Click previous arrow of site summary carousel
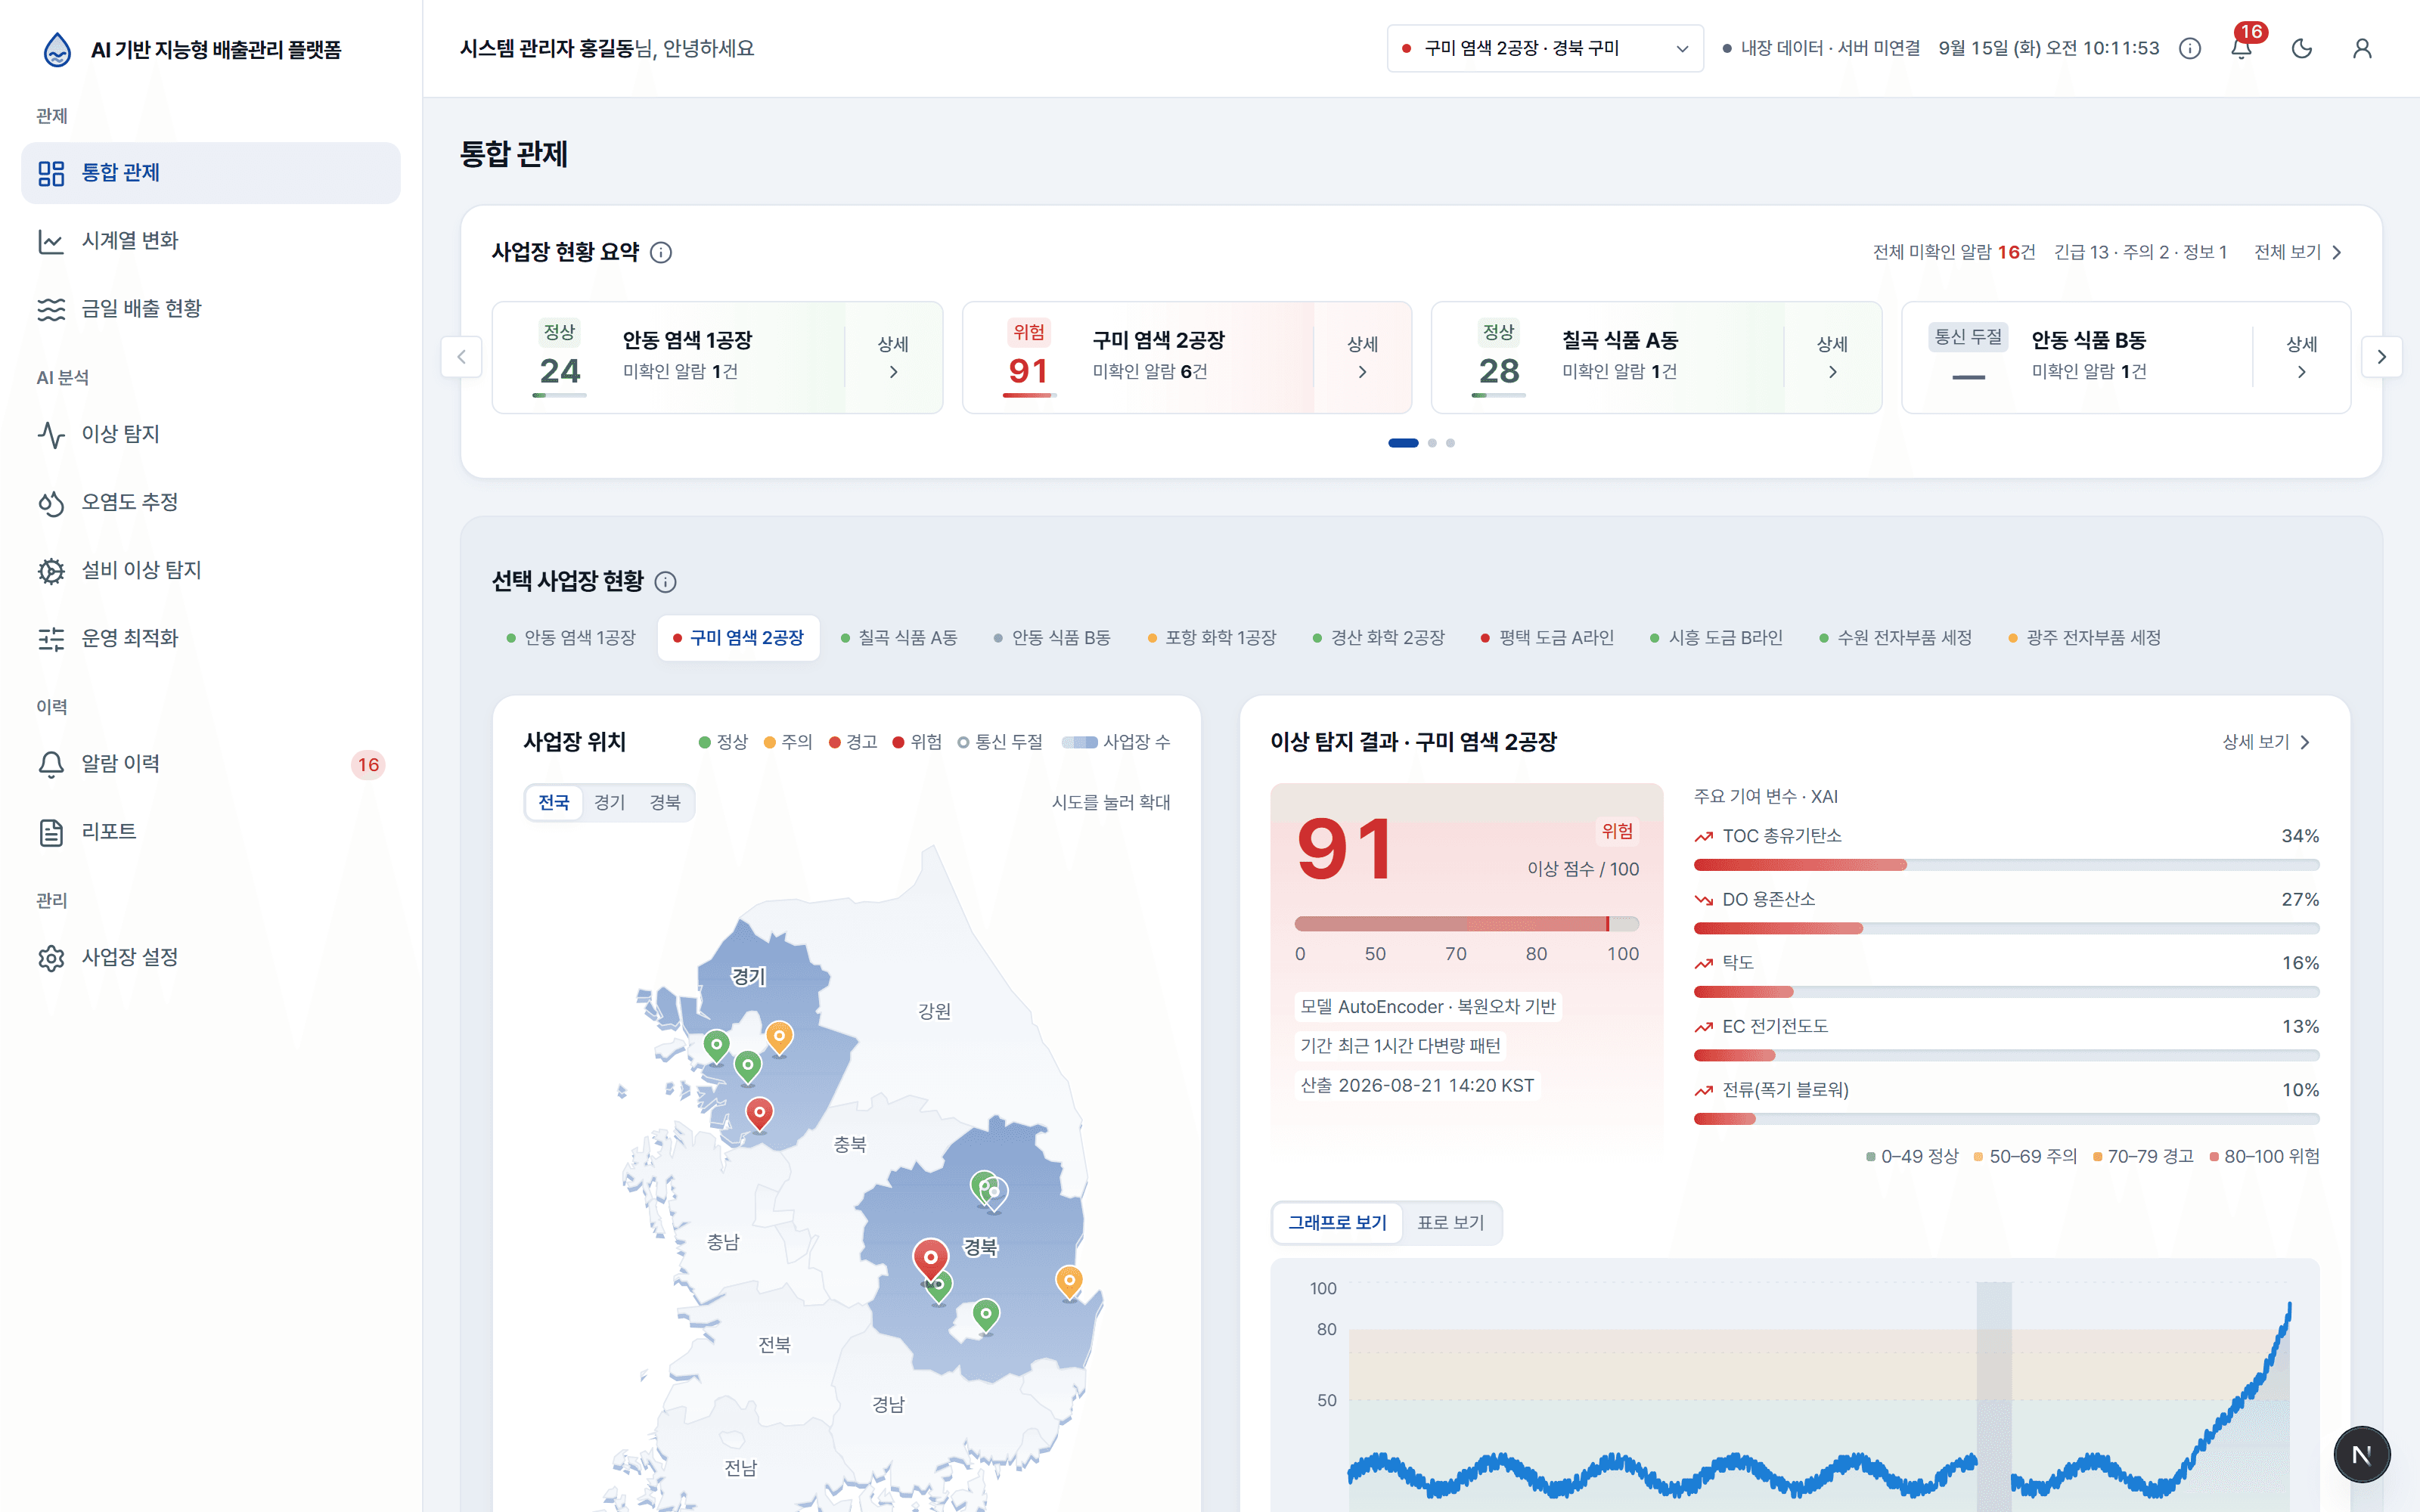Image resolution: width=2420 pixels, height=1512 pixels. (x=462, y=357)
